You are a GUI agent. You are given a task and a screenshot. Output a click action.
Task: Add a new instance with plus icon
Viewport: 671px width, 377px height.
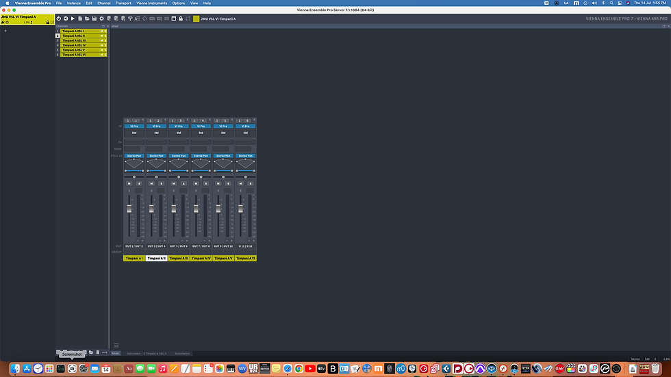(5, 31)
